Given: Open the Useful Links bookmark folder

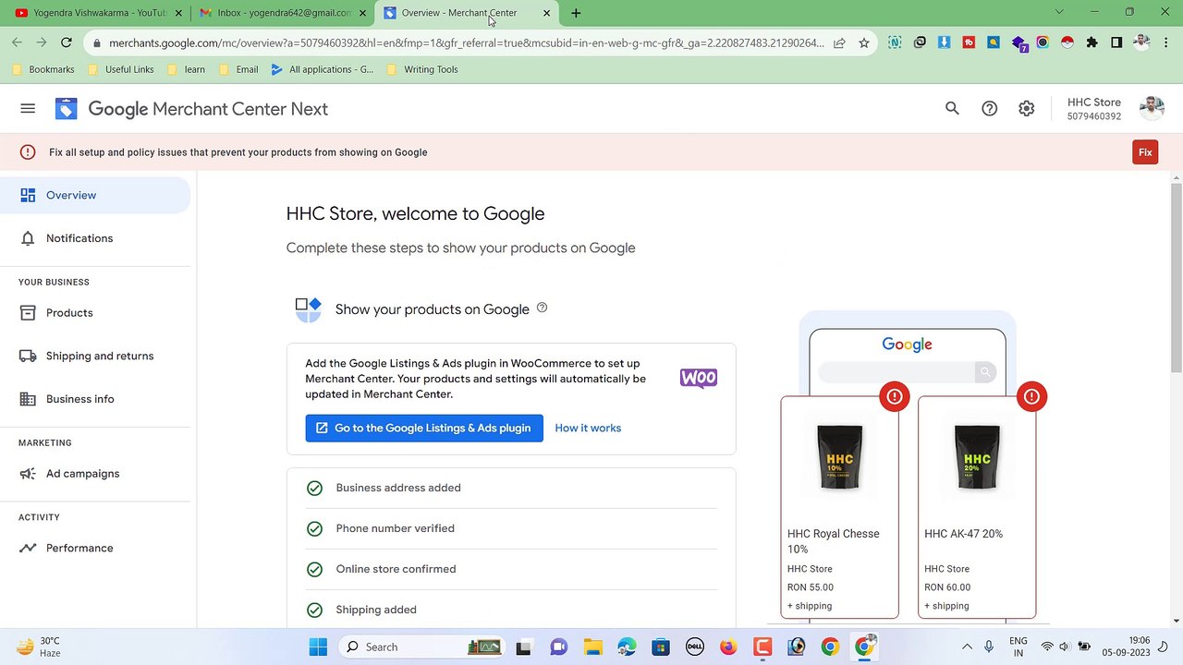Looking at the screenshot, I should (x=121, y=69).
